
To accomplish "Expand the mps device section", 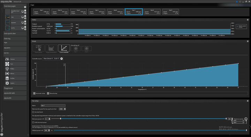I will 15,43.
